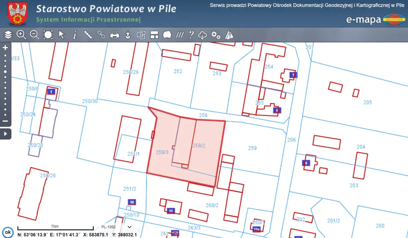Click address marker 10 on the map
Screen dimensions: 408x238
pyautogui.click(x=132, y=202)
